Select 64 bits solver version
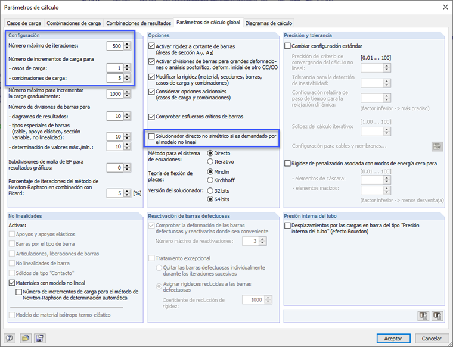The width and height of the screenshot is (453, 347). [x=210, y=199]
